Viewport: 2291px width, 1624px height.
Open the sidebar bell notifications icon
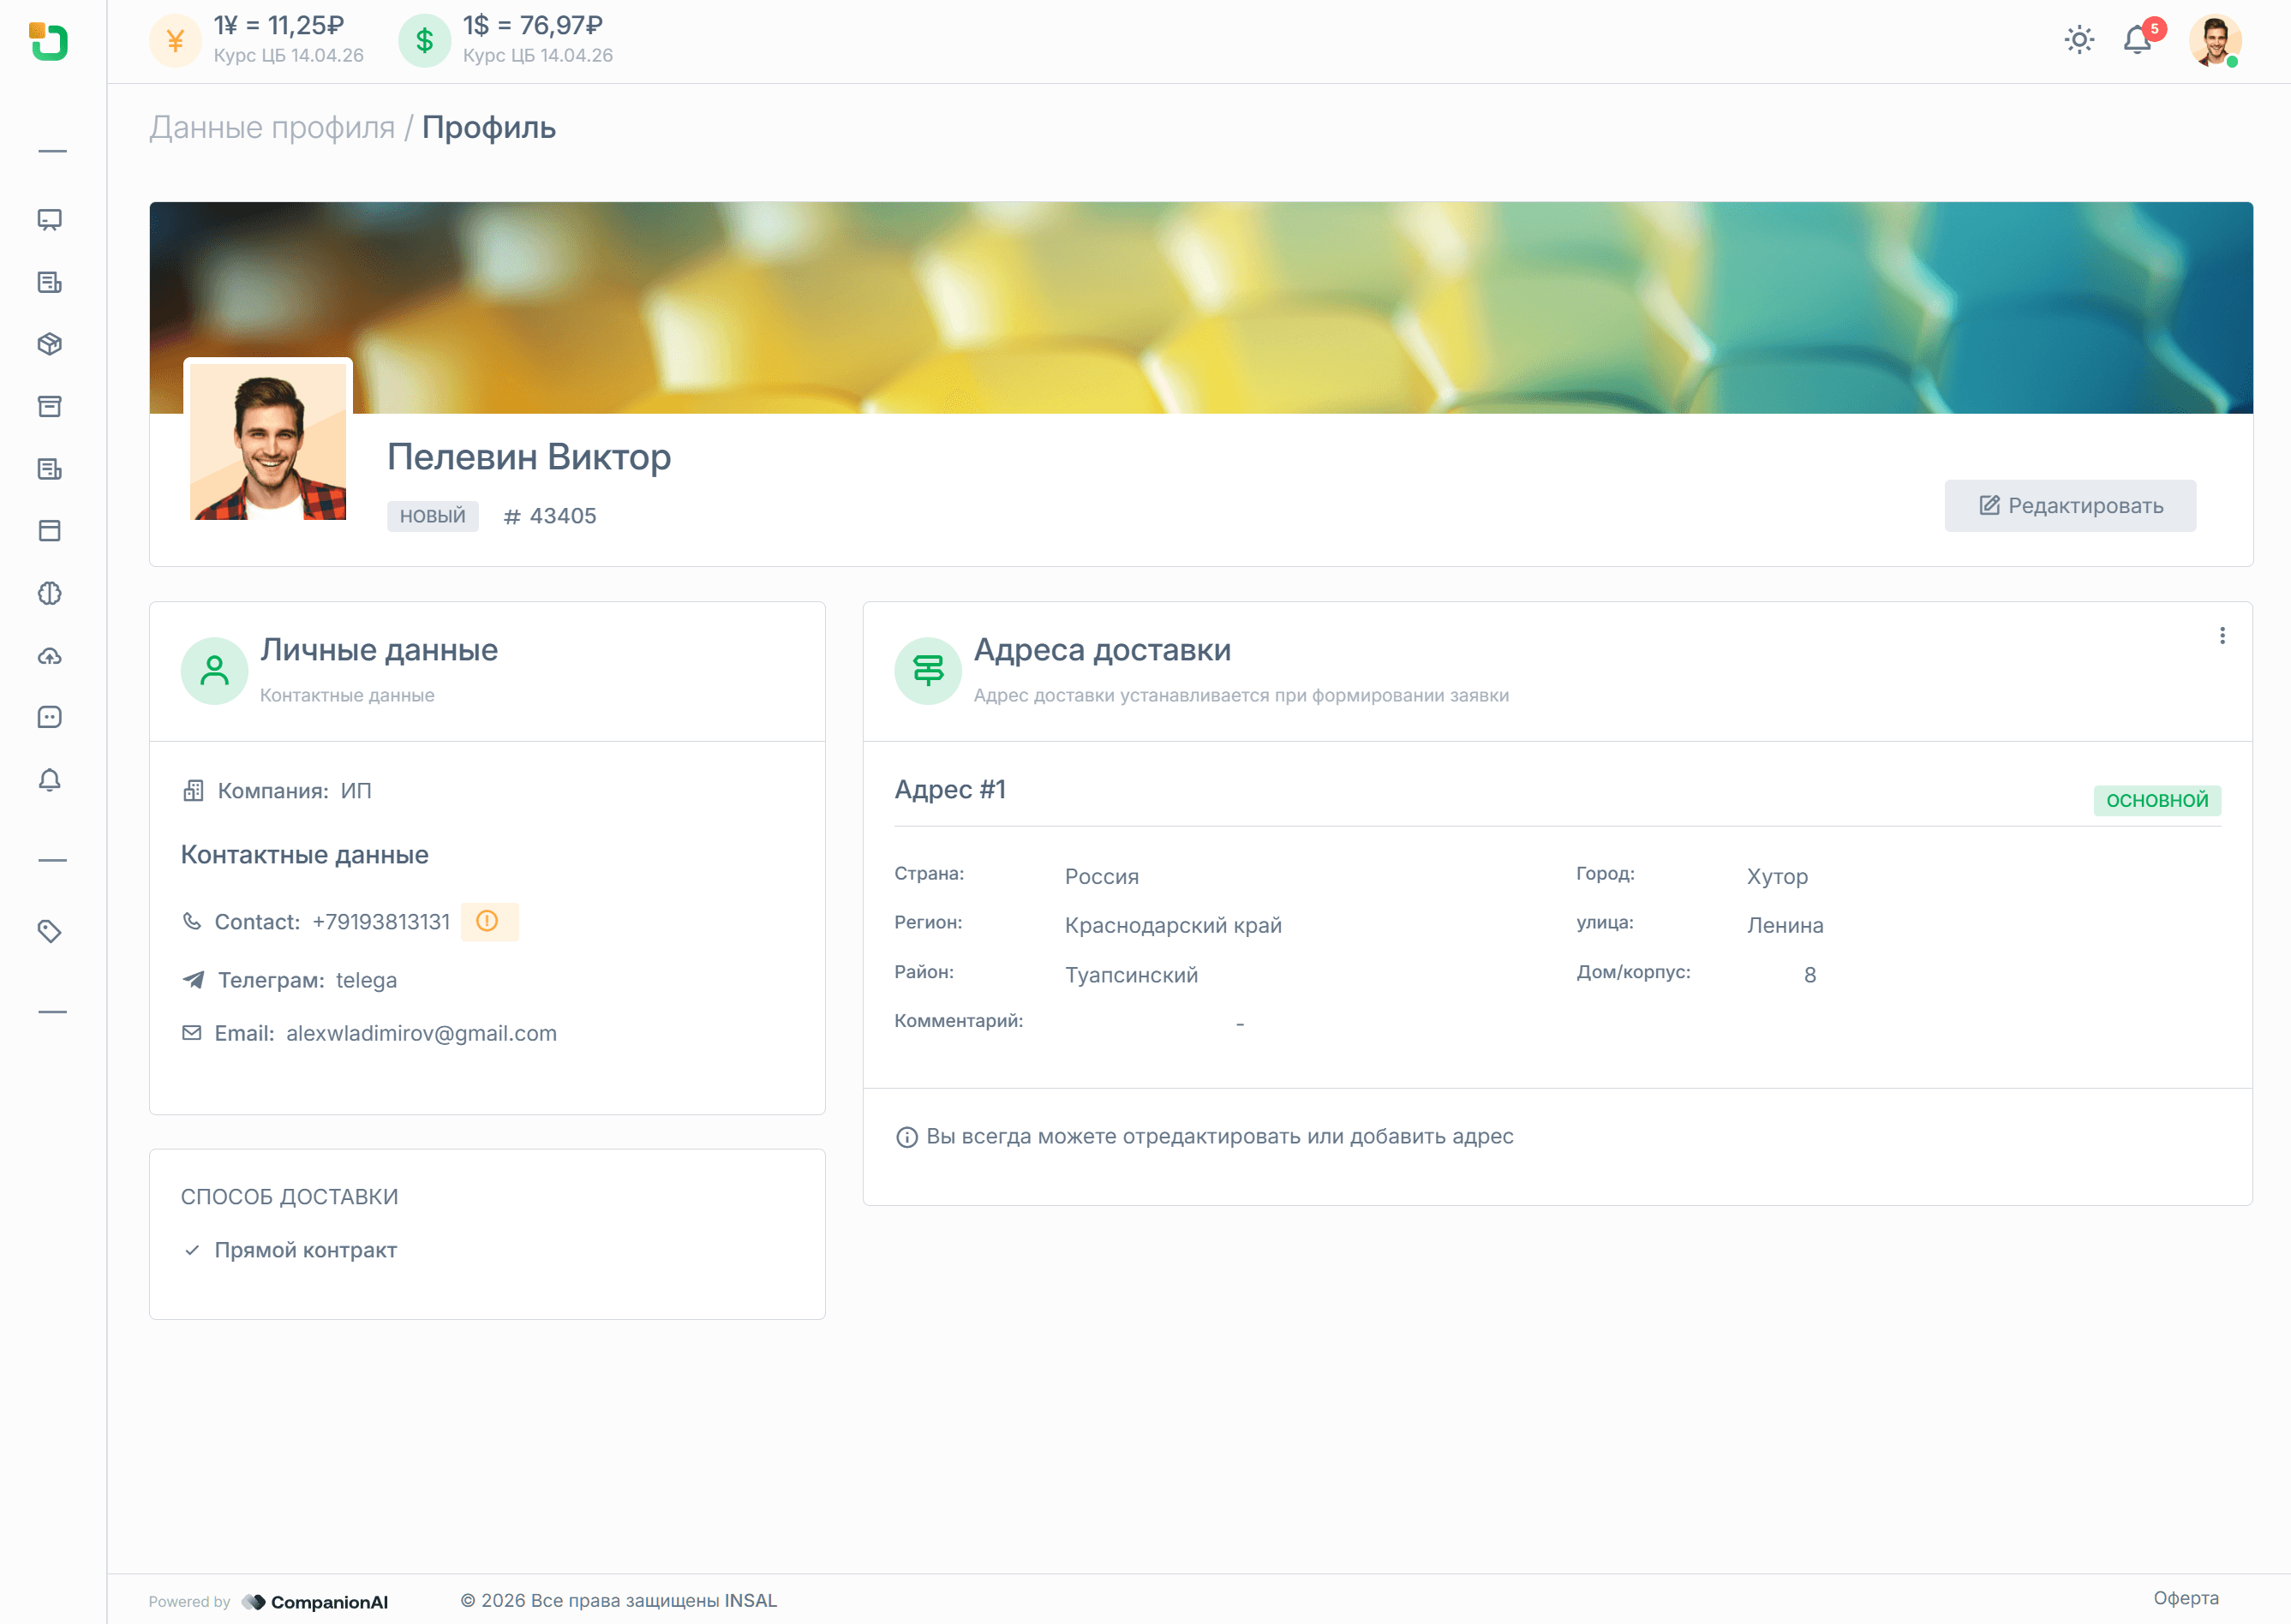(x=49, y=780)
